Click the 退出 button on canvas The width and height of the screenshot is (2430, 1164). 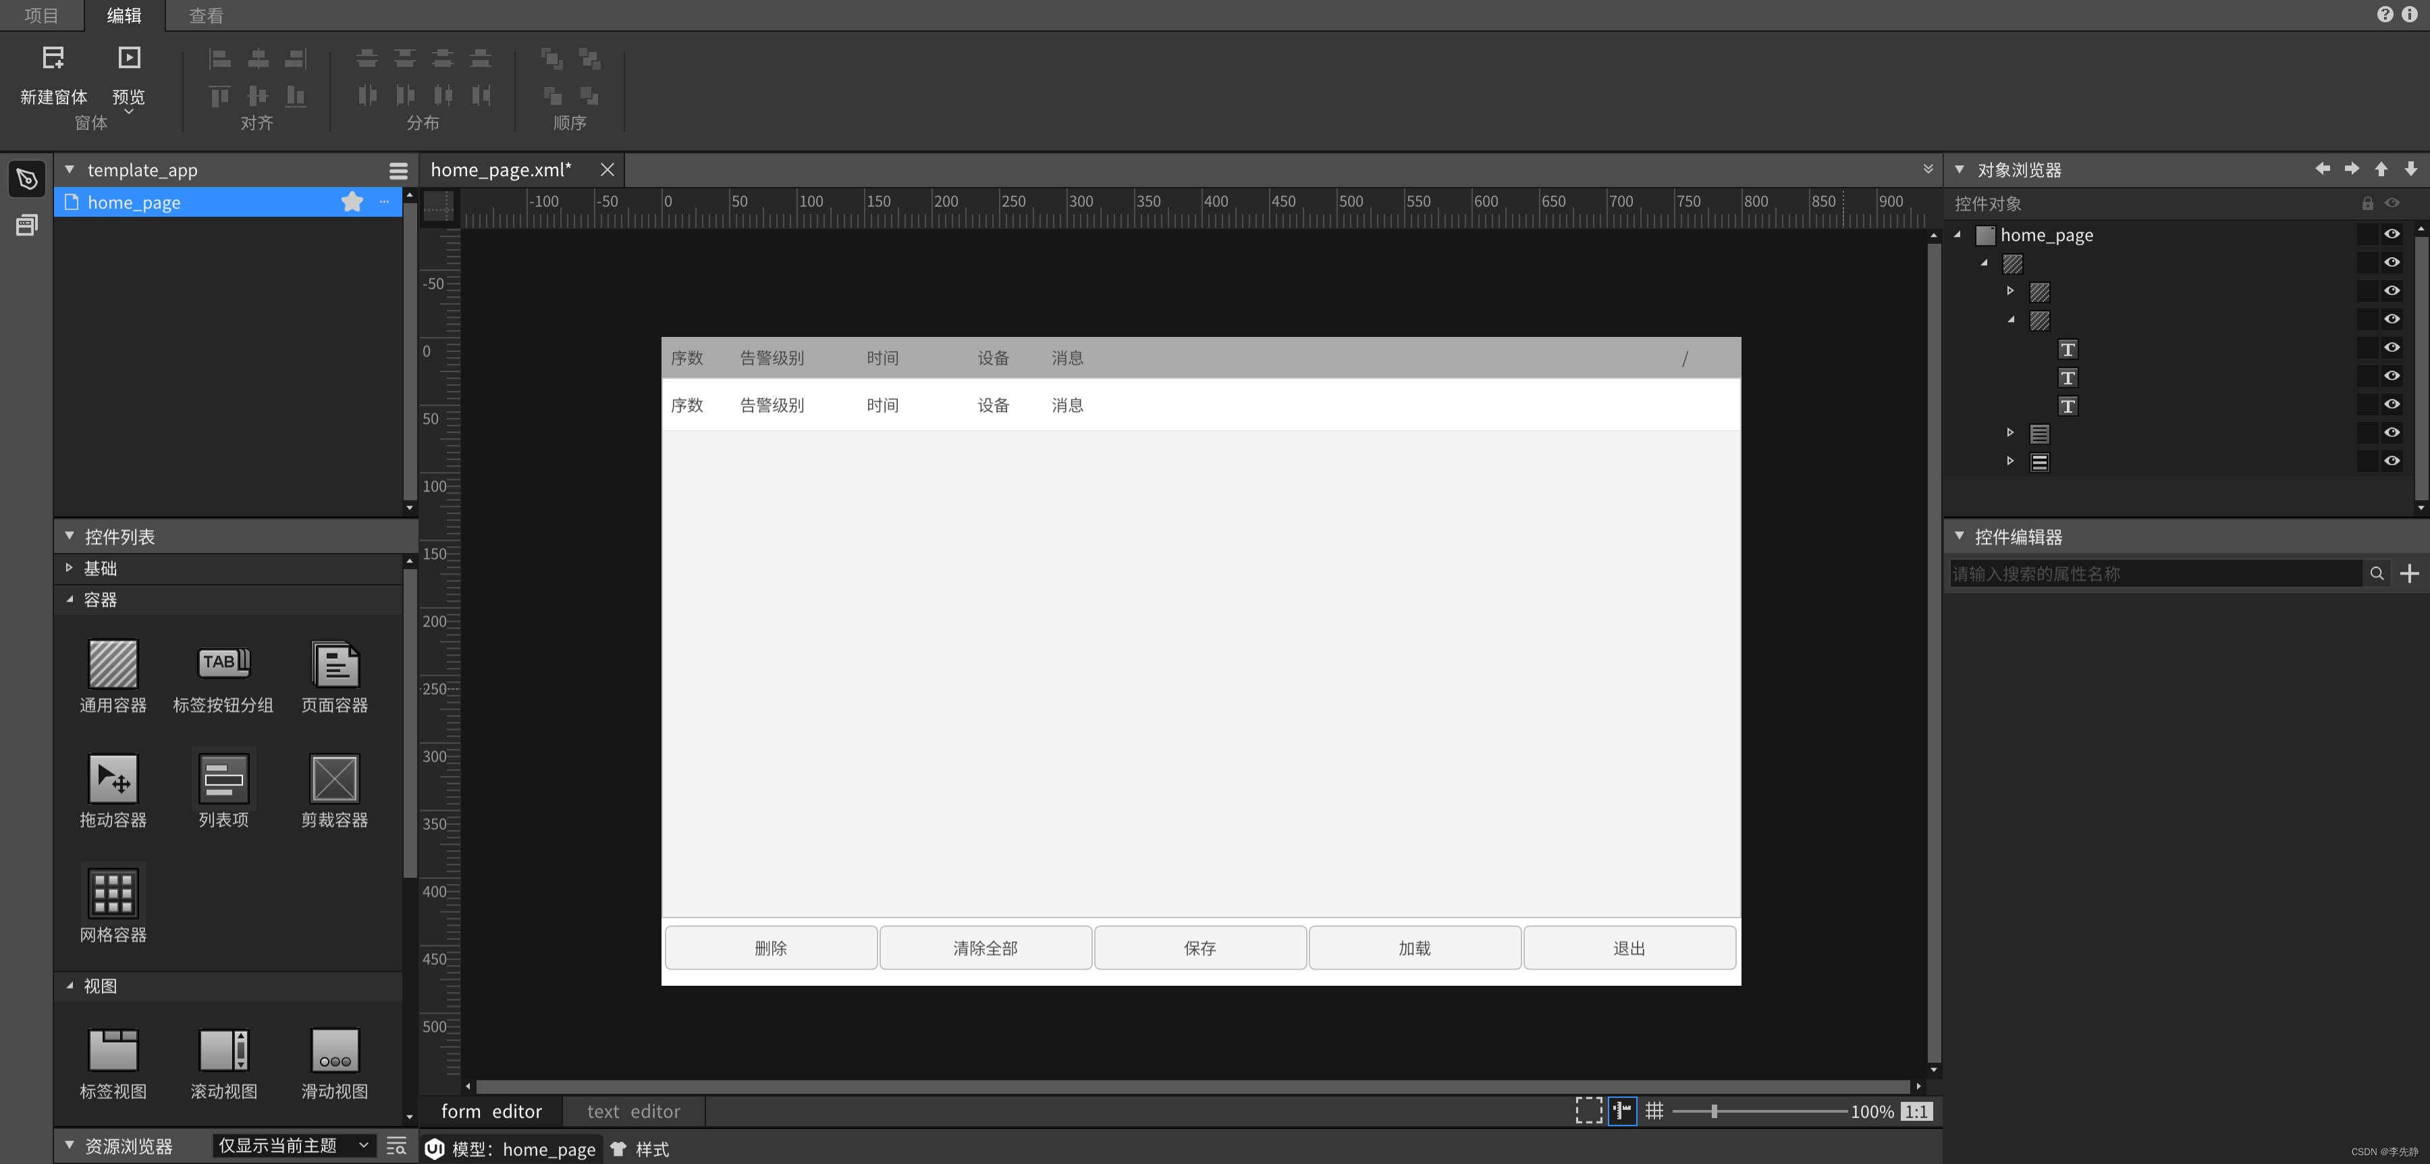tap(1629, 948)
